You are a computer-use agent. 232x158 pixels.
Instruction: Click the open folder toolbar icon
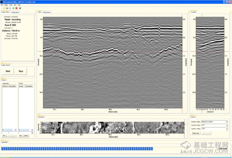4,8
